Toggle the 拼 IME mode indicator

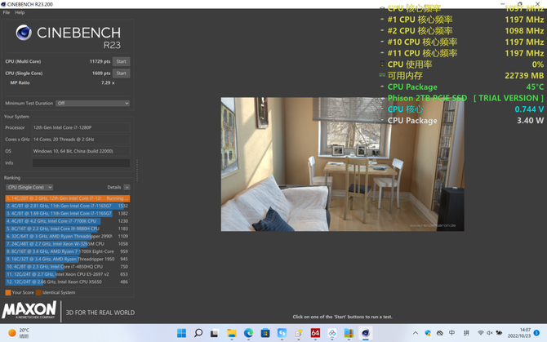coord(466,333)
